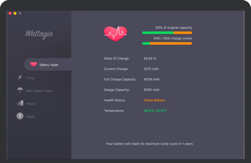This screenshot has width=251, height=163.
Task: Click the original capacity progress bar
Action: [x=167, y=33]
